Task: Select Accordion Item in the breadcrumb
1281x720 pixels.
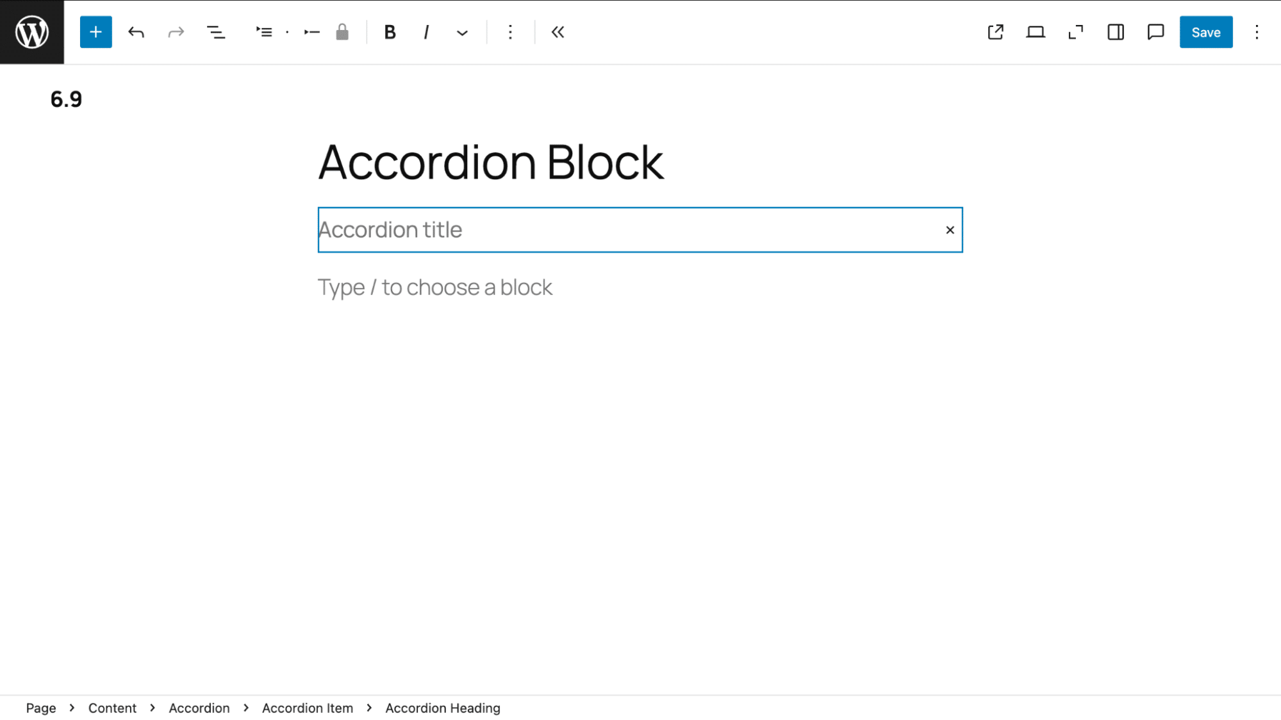Action: click(x=308, y=708)
